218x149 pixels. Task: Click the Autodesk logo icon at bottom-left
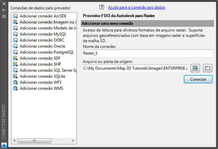[x=4, y=145]
